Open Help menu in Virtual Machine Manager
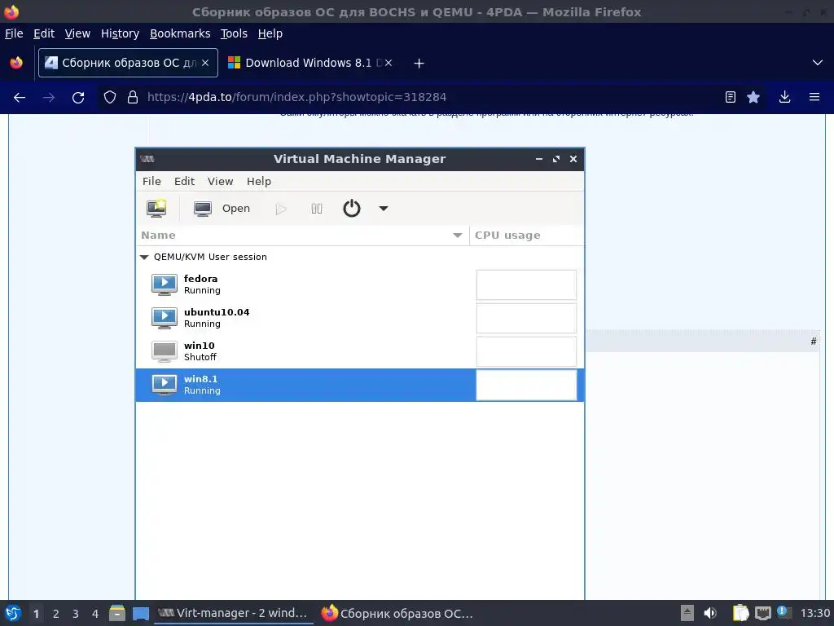The width and height of the screenshot is (834, 626). pyautogui.click(x=258, y=181)
